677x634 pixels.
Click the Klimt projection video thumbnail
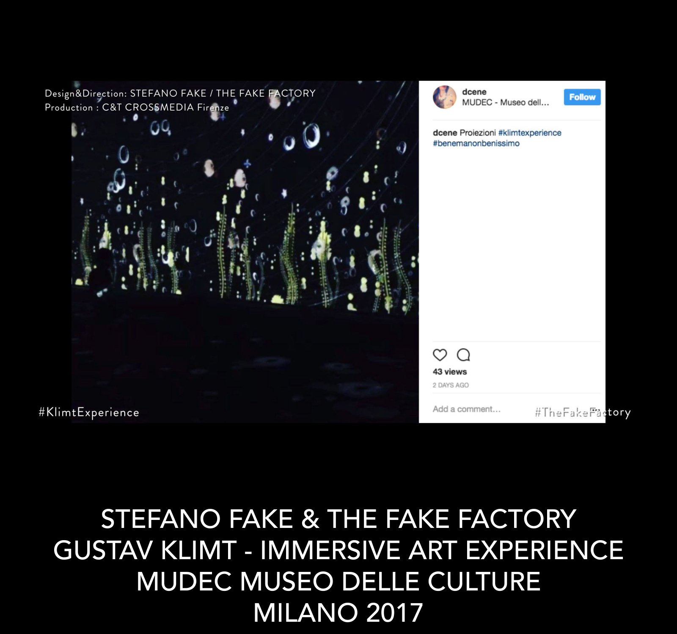click(245, 251)
